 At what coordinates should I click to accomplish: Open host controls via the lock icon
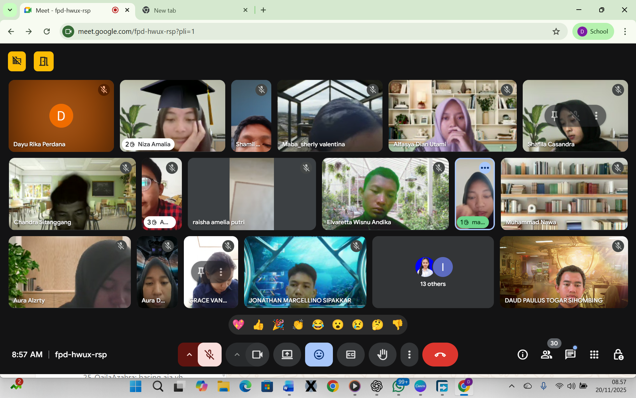click(619, 355)
